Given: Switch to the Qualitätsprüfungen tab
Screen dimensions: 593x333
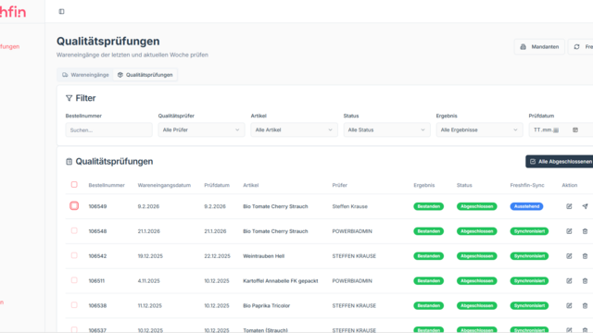Looking at the screenshot, I should coord(145,75).
